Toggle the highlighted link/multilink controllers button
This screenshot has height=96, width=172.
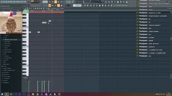tap(59, 5)
